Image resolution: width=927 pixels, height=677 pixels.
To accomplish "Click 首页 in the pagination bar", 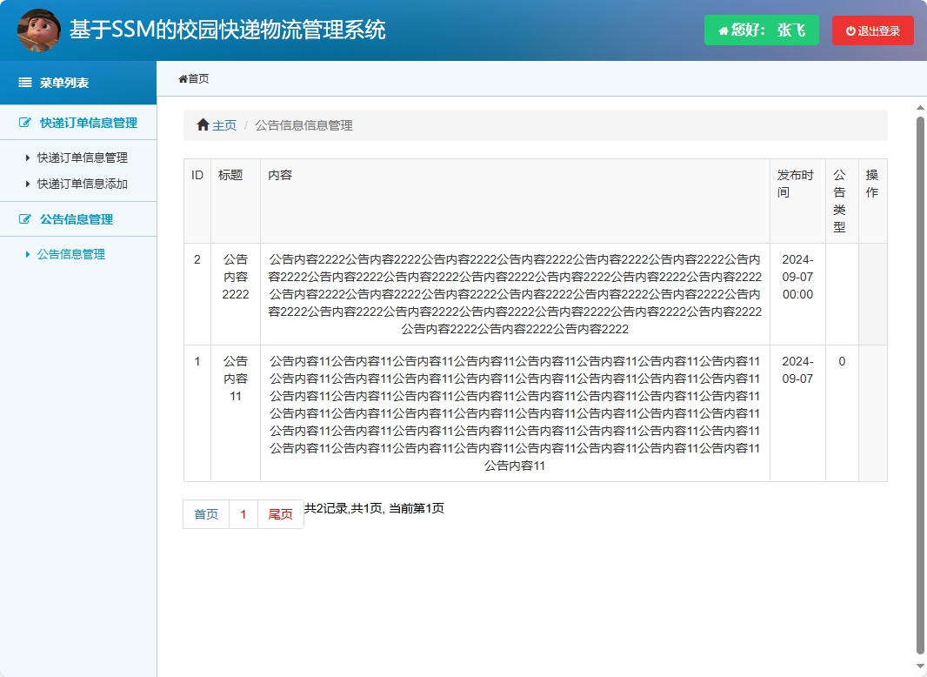I will (x=204, y=514).
